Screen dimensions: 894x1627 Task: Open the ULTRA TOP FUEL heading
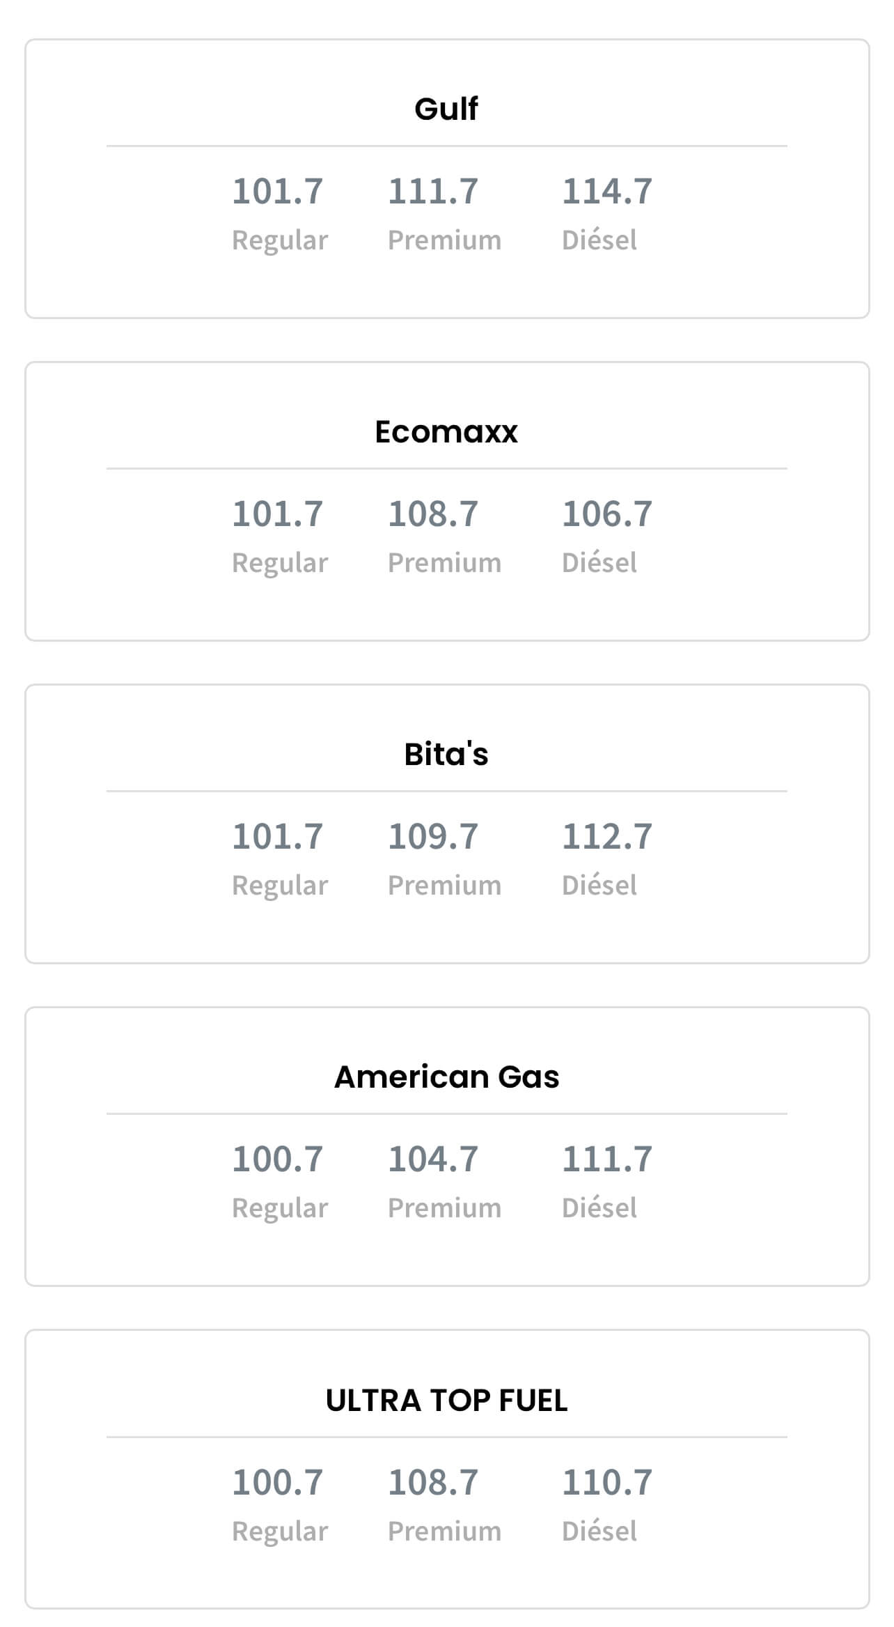point(446,1400)
